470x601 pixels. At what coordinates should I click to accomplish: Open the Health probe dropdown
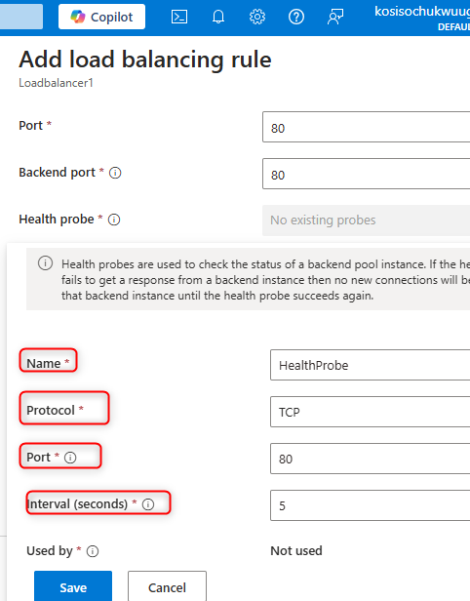click(x=367, y=220)
